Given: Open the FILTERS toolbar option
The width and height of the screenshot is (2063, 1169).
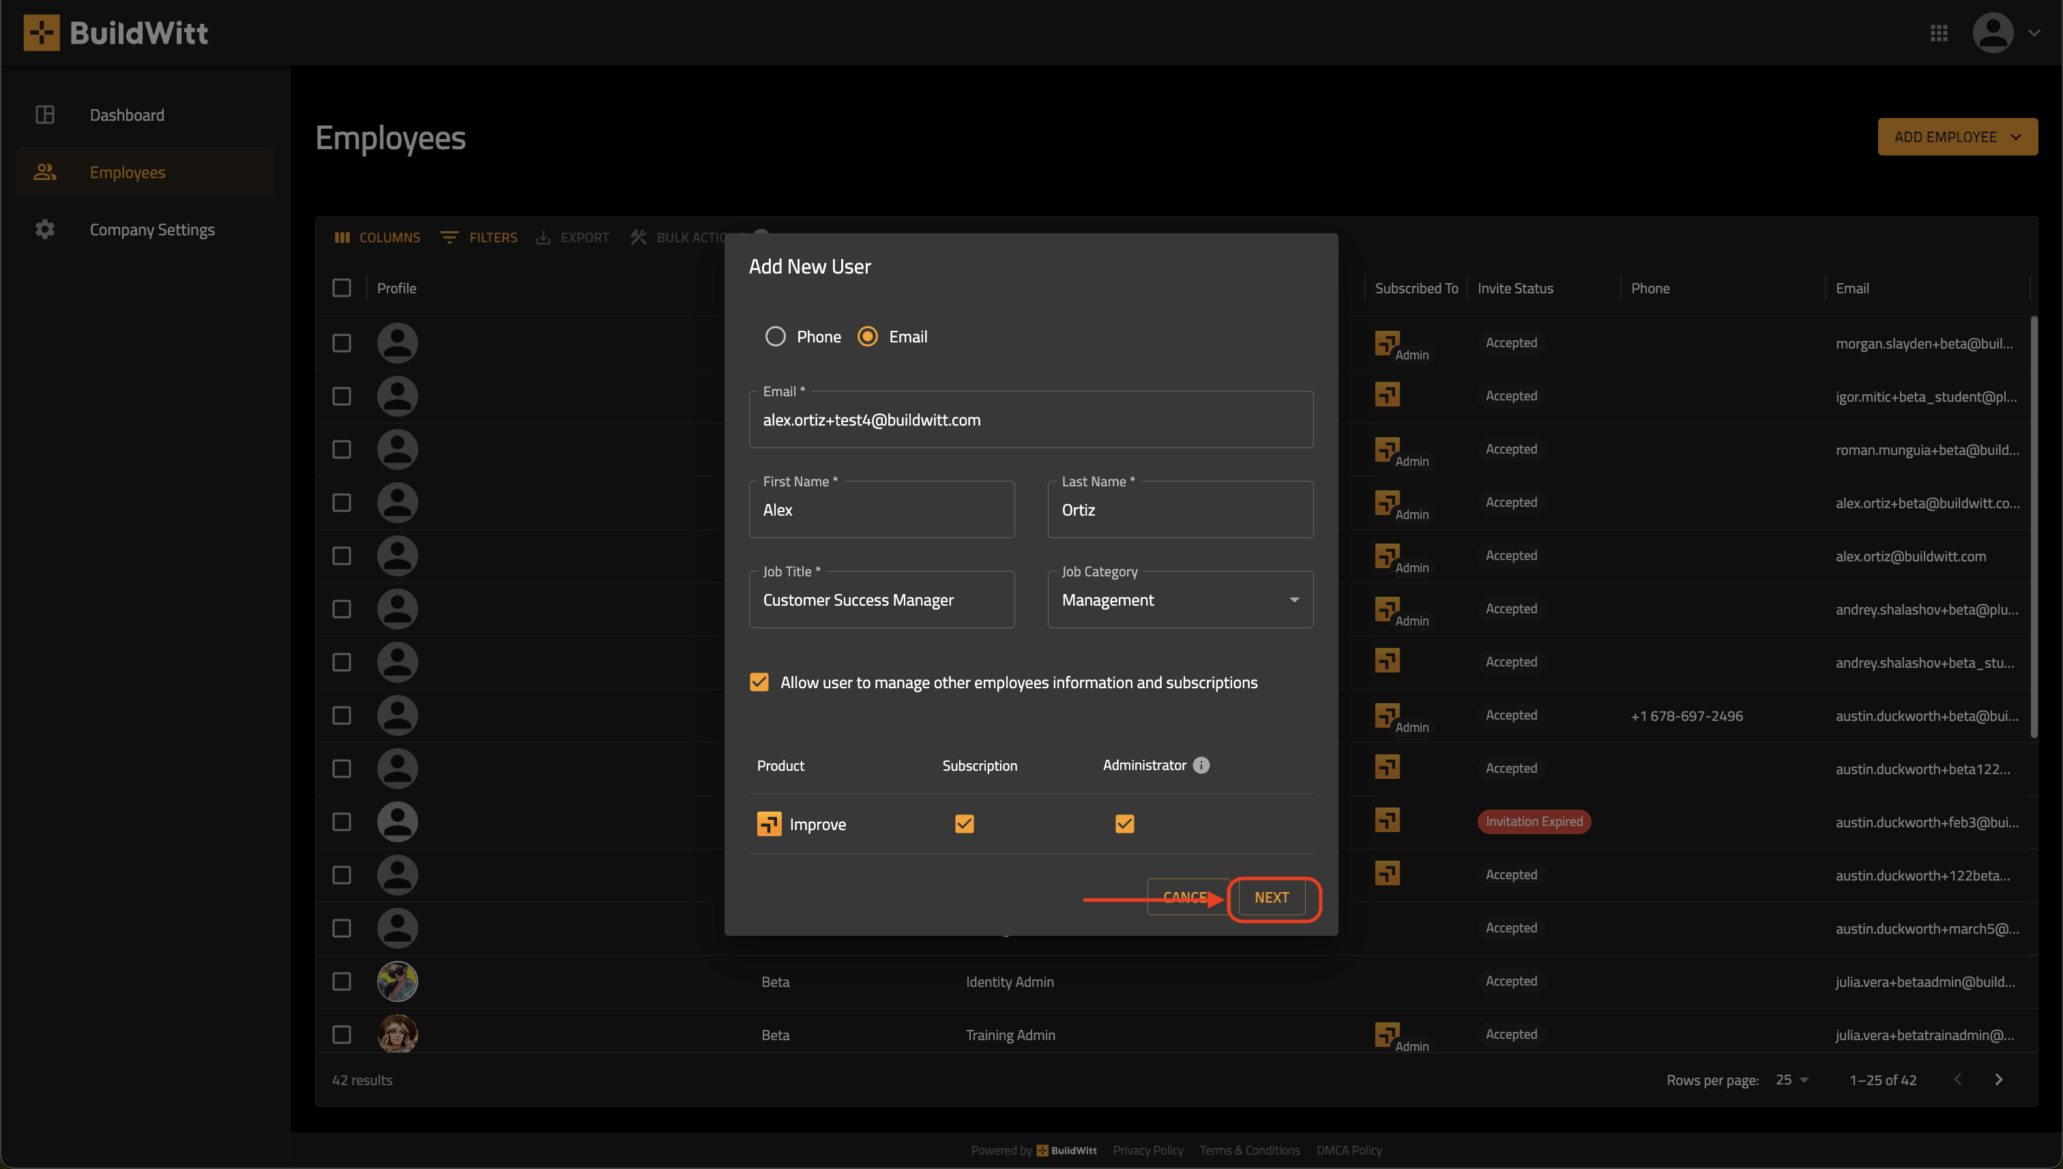Looking at the screenshot, I should [480, 237].
